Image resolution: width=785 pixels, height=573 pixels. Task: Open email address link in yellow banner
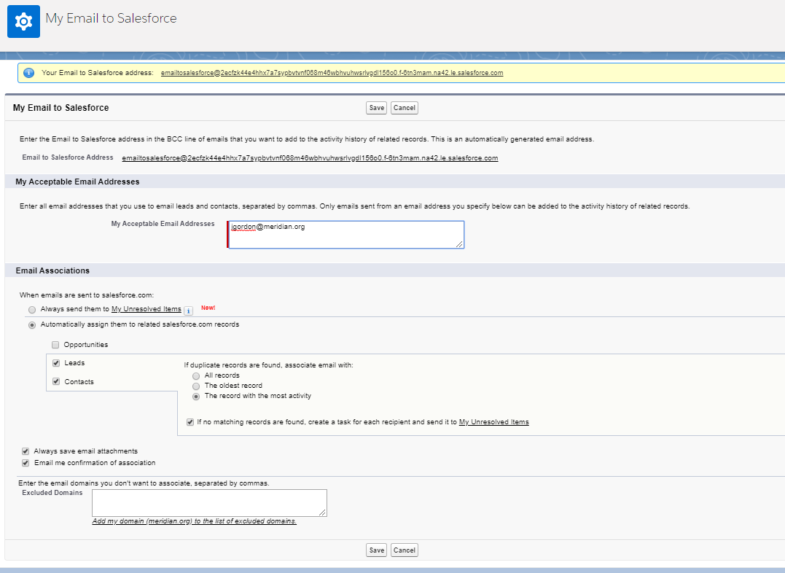tap(332, 73)
